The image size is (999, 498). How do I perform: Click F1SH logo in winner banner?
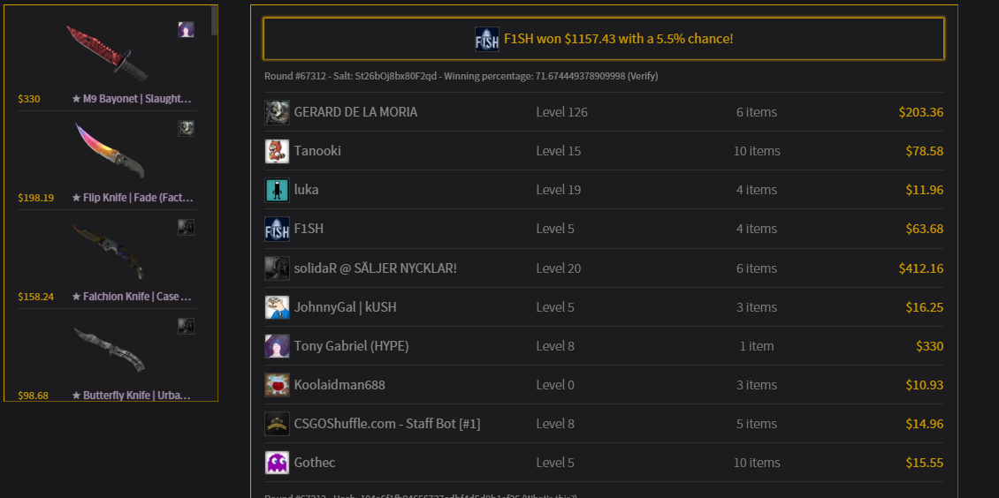(x=487, y=39)
